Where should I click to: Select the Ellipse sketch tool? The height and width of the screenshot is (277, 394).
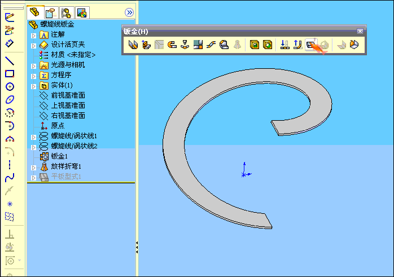(x=10, y=100)
